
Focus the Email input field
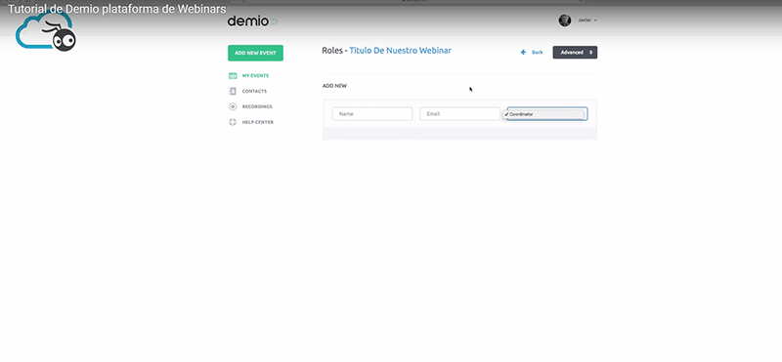459,114
